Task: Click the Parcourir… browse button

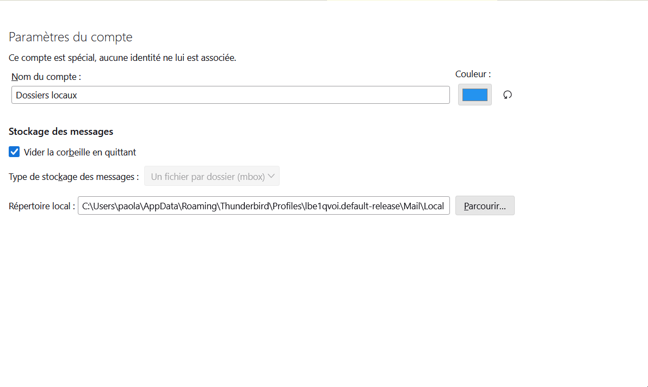Action: click(x=485, y=206)
